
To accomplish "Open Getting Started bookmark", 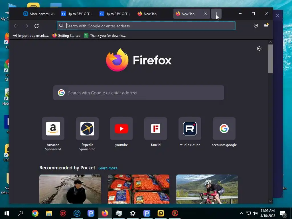I will [x=66, y=36].
